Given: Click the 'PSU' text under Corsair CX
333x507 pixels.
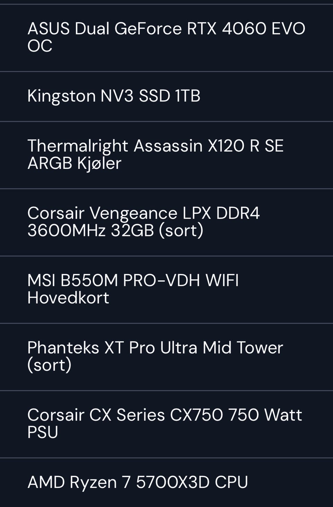Looking at the screenshot, I should 43,432.
